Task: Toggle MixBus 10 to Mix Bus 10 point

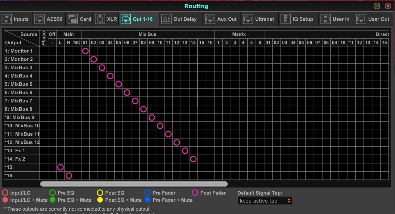Action: (160, 126)
